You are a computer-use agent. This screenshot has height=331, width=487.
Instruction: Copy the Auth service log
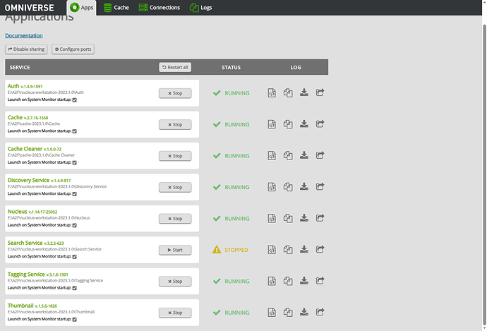[x=288, y=93]
